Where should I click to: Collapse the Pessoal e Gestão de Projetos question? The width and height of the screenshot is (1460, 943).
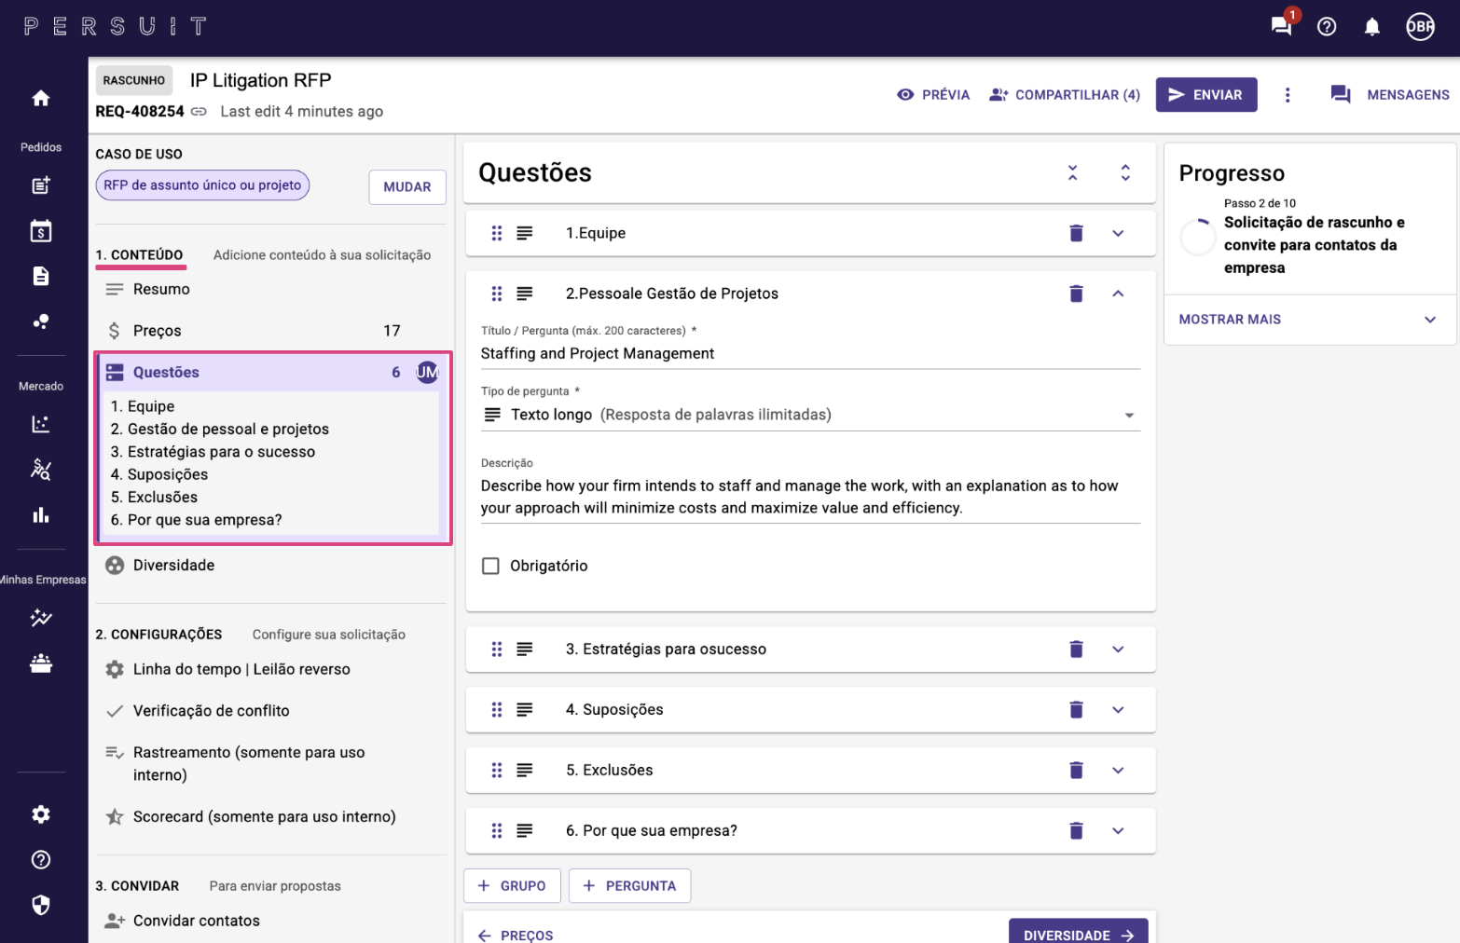pos(1118,294)
